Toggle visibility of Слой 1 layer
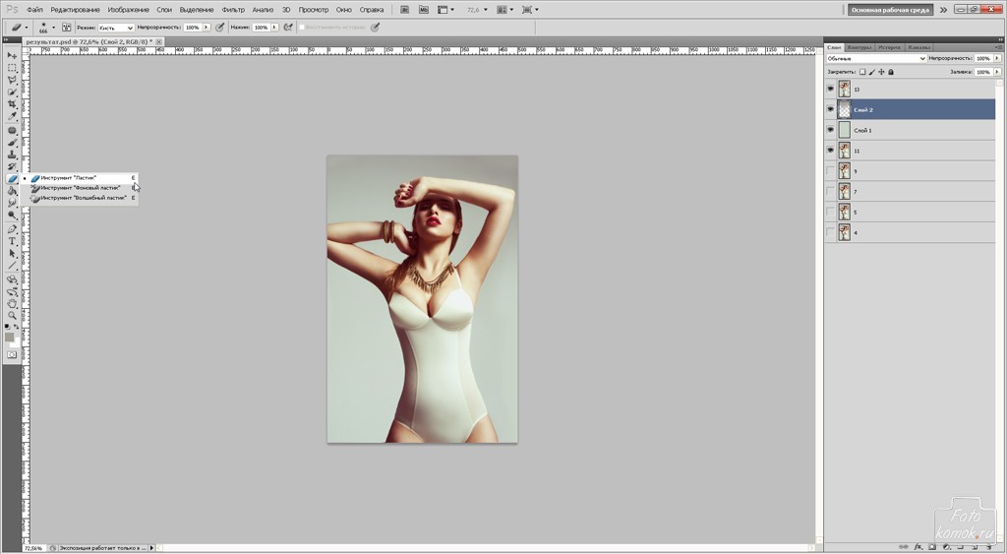The image size is (1007, 554). [830, 130]
